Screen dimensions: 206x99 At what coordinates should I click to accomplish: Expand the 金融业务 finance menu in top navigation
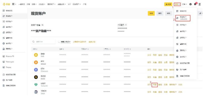click(62, 4)
